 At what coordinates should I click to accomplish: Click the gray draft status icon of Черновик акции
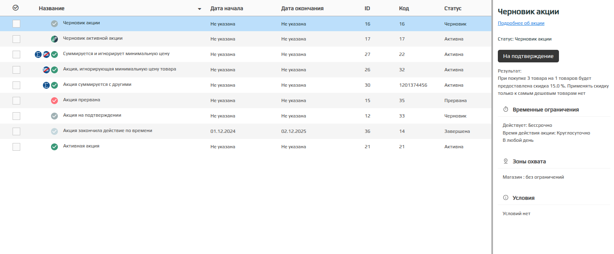click(x=54, y=24)
